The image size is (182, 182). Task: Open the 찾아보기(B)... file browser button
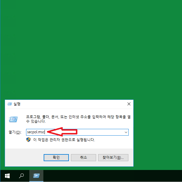(x=113, y=158)
